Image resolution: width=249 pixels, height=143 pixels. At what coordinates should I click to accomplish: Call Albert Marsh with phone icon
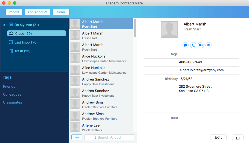pos(193,45)
